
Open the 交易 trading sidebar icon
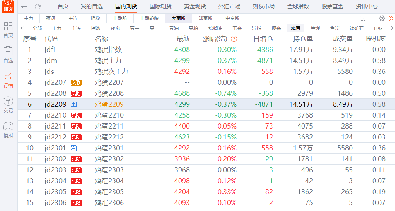[8, 104]
